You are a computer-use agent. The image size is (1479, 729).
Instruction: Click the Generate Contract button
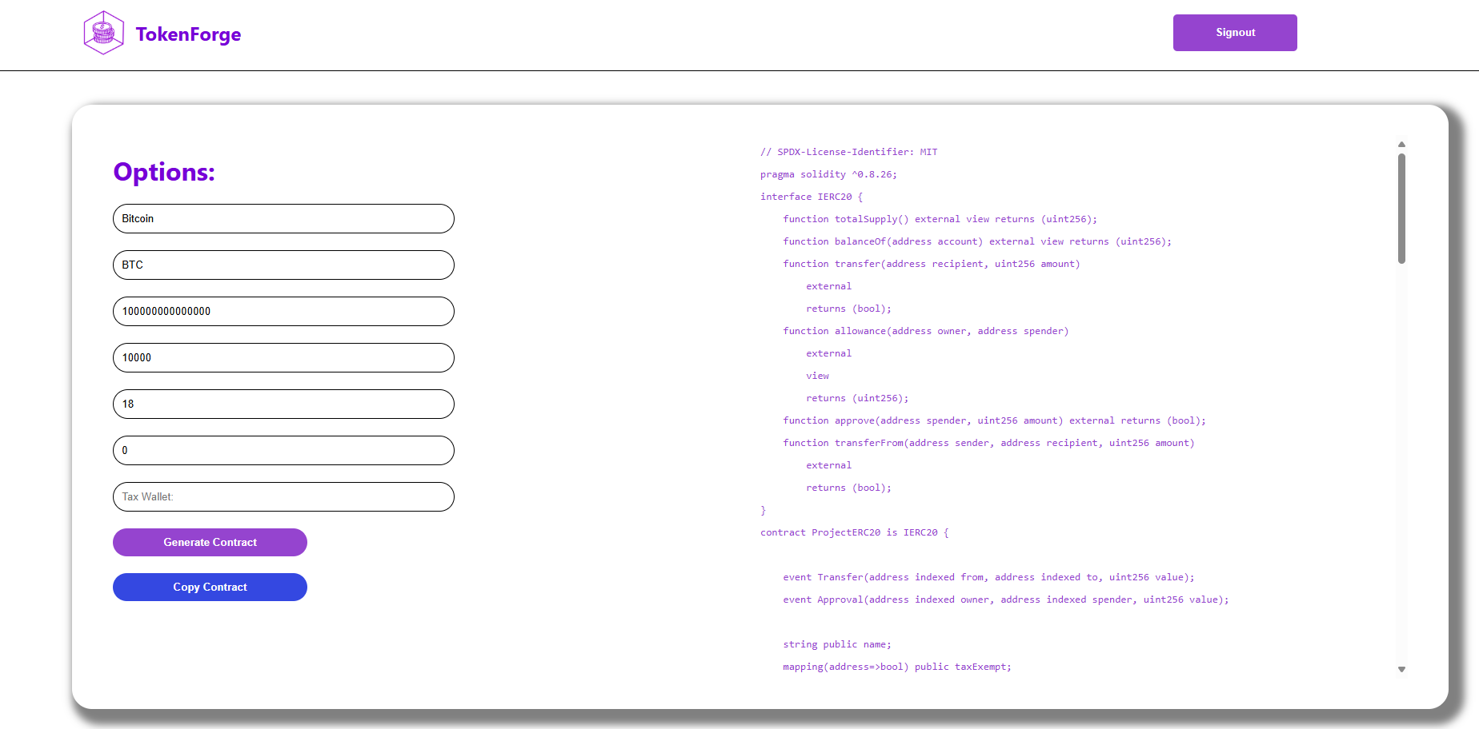[x=210, y=542]
